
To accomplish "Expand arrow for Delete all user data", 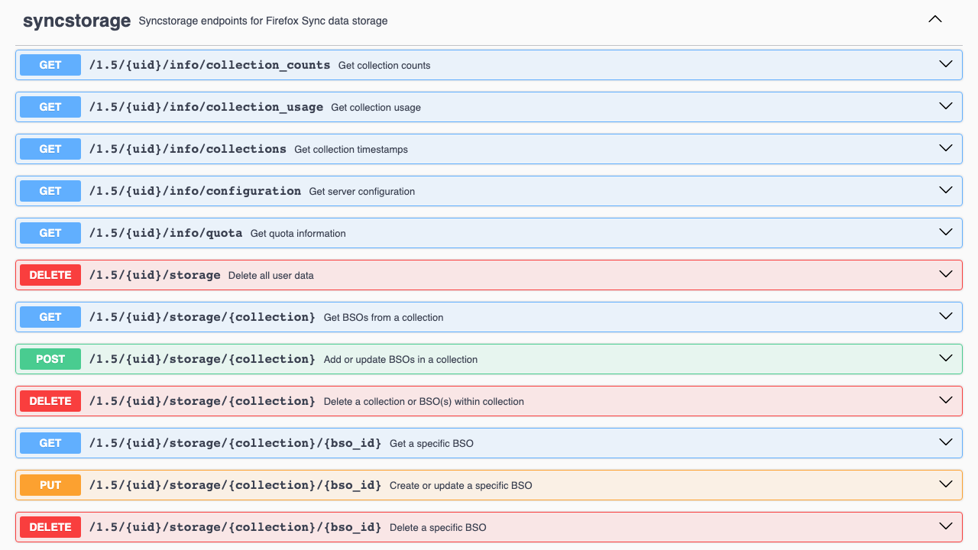I will tap(946, 274).
